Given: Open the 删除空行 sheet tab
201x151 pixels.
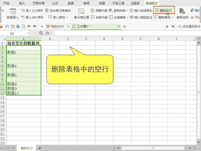Looking at the screenshot, I should pyautogui.click(x=27, y=148).
